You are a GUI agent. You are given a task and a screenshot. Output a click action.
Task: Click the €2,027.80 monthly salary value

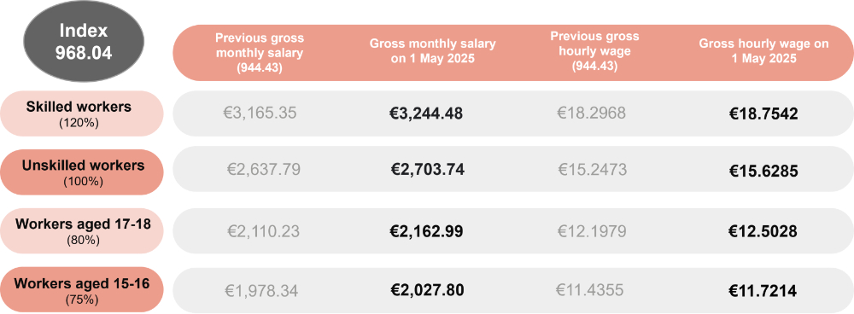pyautogui.click(x=427, y=290)
